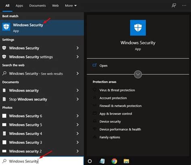Viewport: 191px width, 165px height.
Task: Click document icon beside Windows security document
Action: pyautogui.click(x=4, y=90)
